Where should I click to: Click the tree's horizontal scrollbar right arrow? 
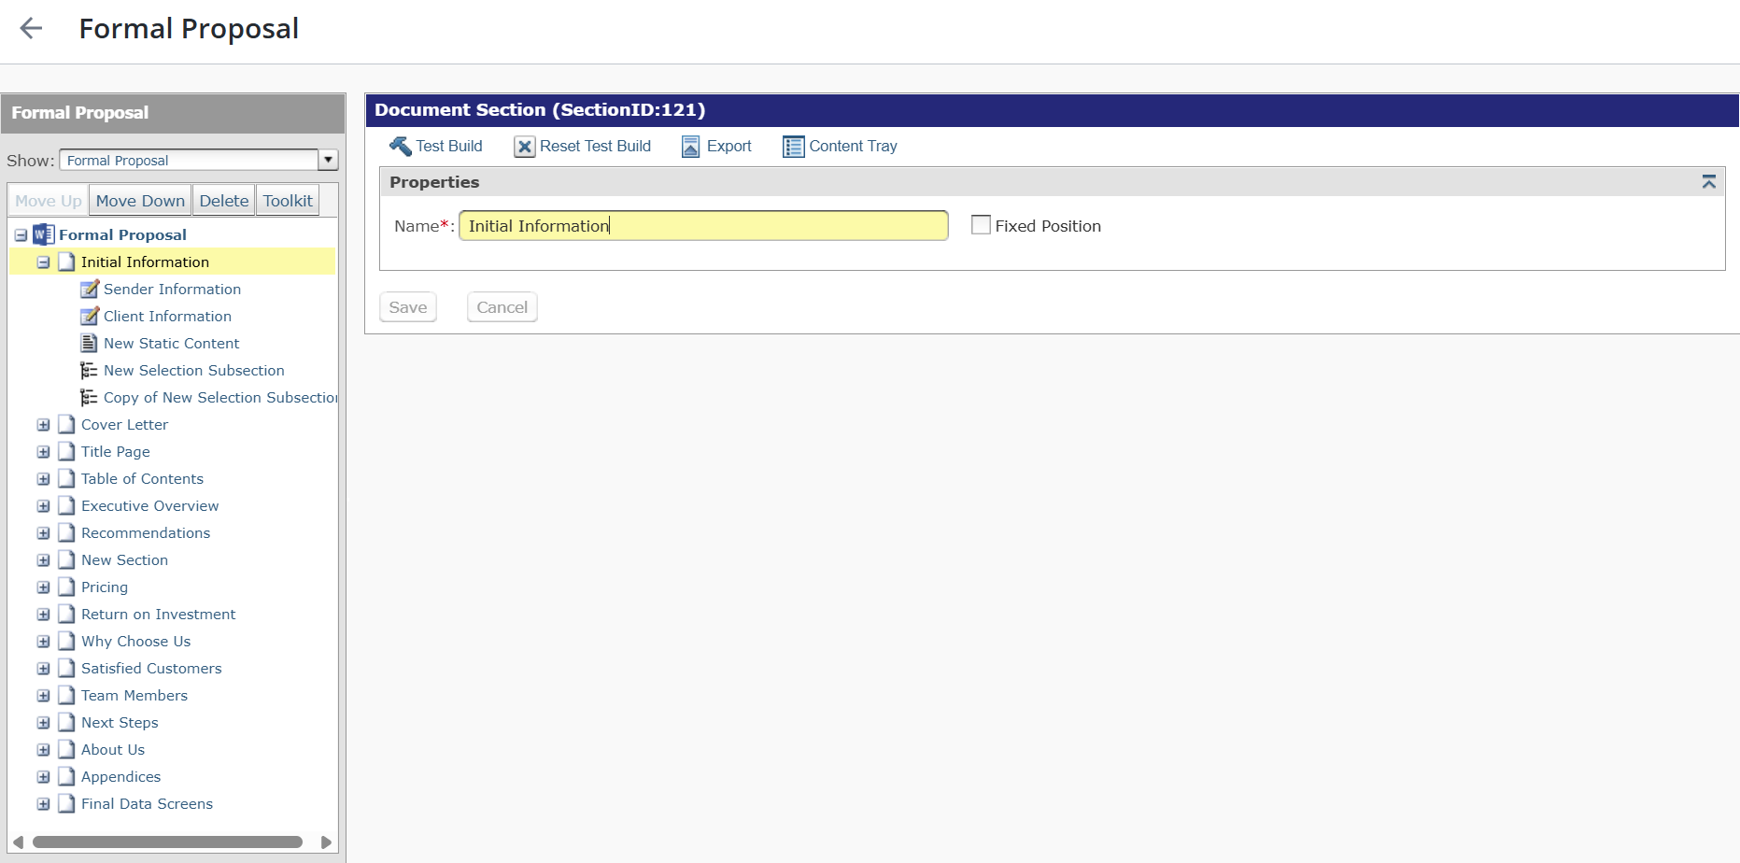(326, 842)
